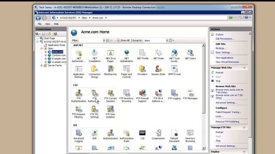Open FTP Request Filtering feature
The height and width of the screenshot is (154, 275).
(79, 112)
